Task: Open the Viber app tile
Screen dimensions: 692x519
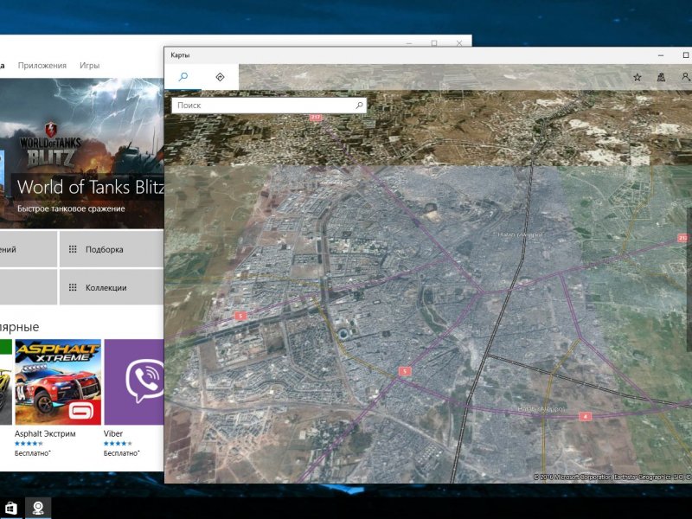Action: click(x=134, y=381)
